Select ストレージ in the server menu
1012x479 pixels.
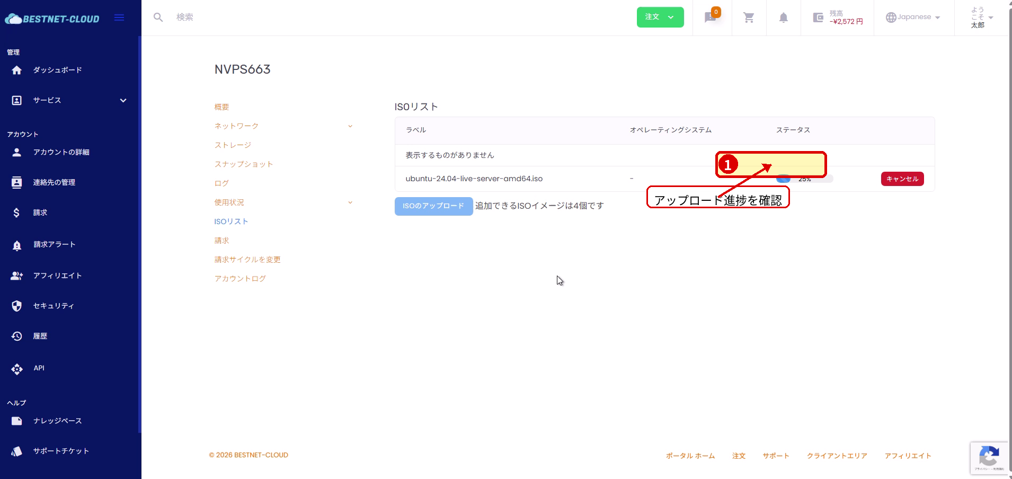[233, 145]
